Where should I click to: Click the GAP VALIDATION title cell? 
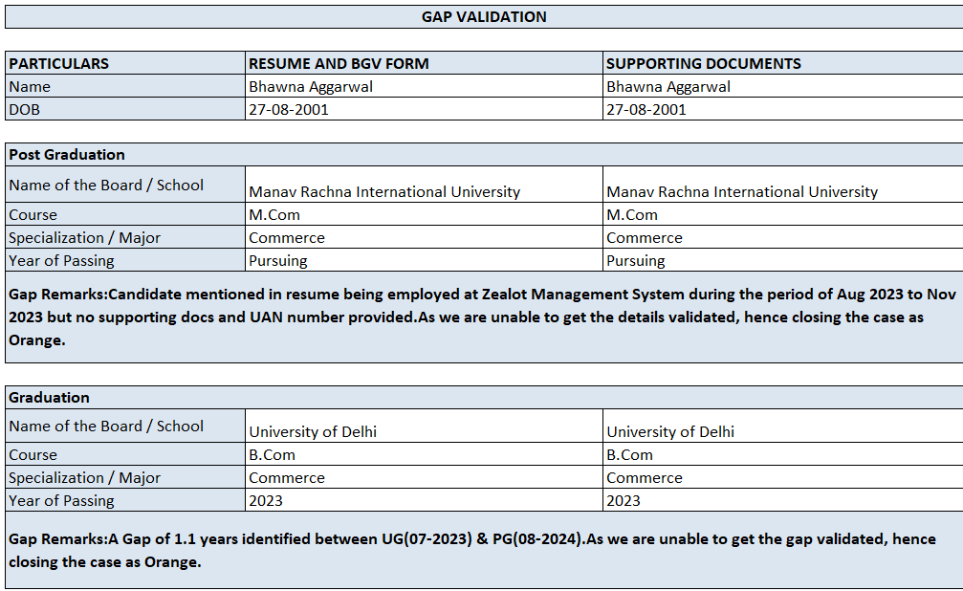pyautogui.click(x=484, y=16)
